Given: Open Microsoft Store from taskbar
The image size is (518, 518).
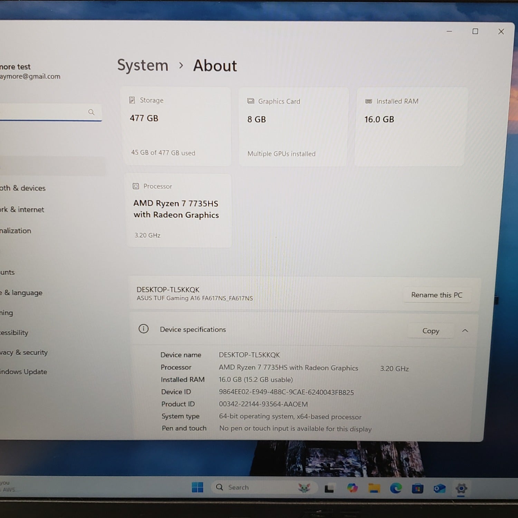Looking at the screenshot, I should pos(418,488).
